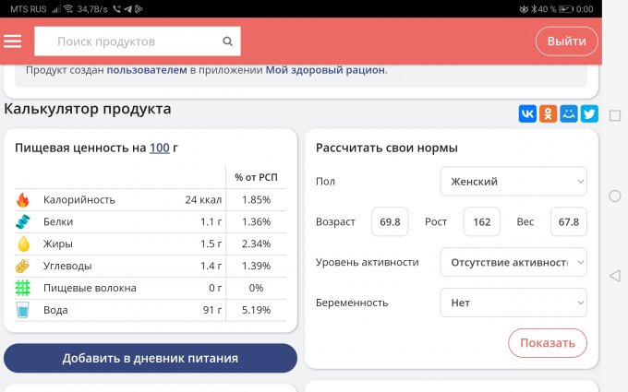Share via Twitter icon
Image resolution: width=628 pixels, height=392 pixels.
coord(588,113)
